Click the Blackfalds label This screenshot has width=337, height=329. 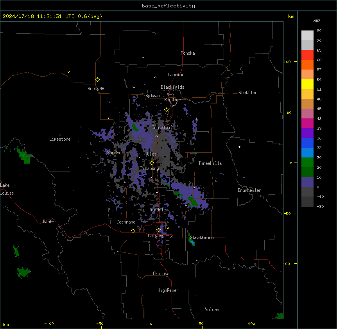pos(172,87)
